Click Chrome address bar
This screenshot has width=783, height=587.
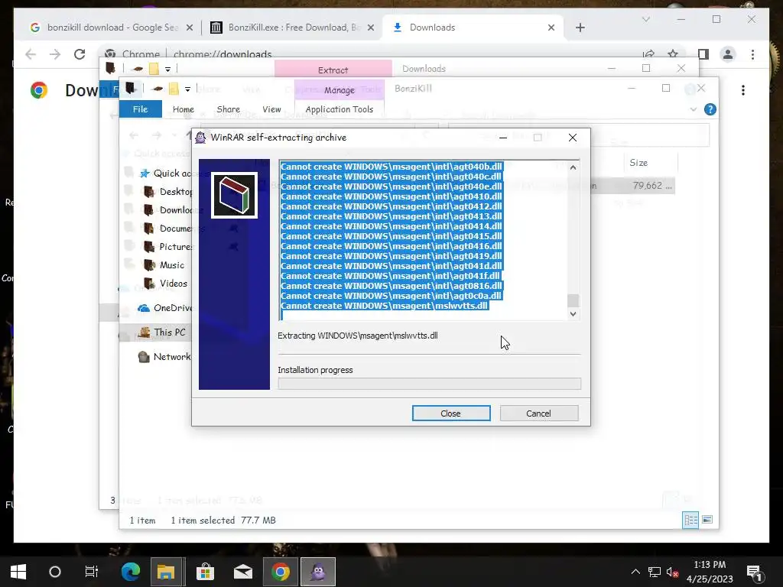pos(369,54)
